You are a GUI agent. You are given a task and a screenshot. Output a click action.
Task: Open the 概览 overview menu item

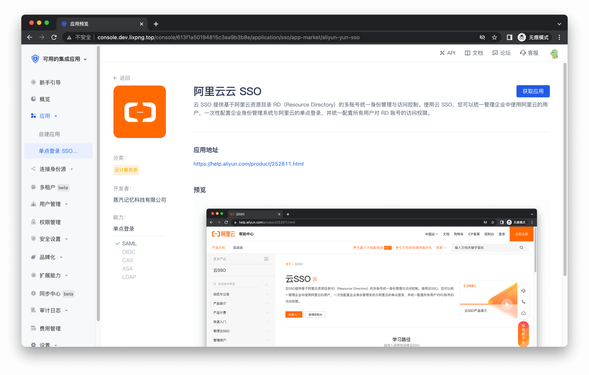44,99
